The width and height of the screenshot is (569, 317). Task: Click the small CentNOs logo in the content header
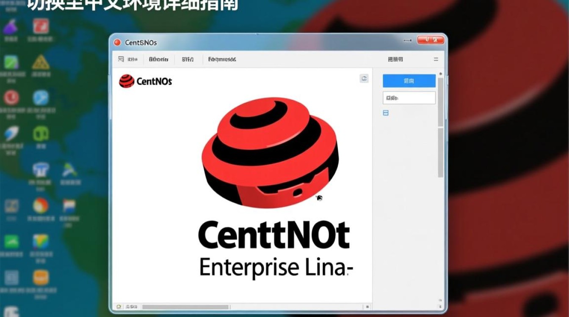pyautogui.click(x=146, y=81)
